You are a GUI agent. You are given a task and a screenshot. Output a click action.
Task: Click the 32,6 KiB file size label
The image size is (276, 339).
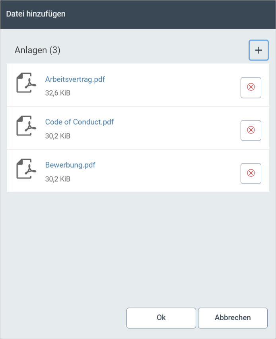[x=58, y=93]
